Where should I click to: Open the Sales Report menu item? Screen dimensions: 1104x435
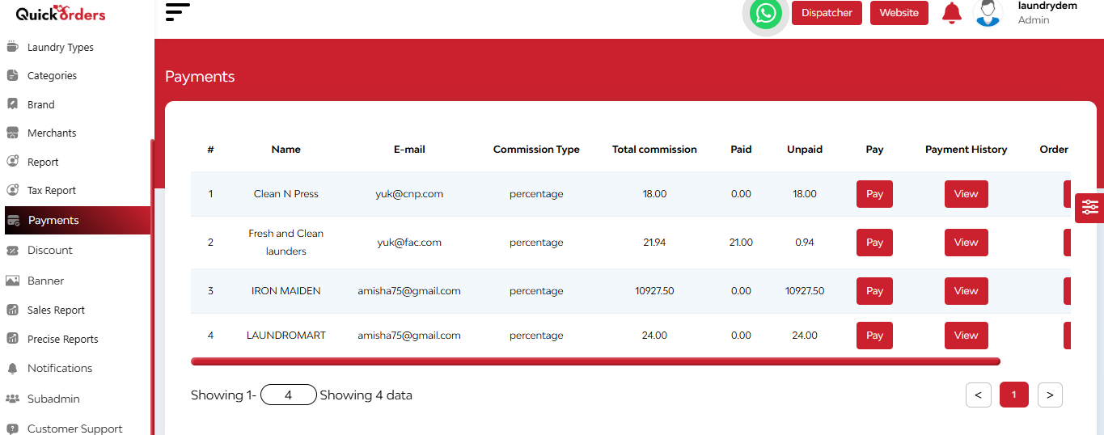click(x=56, y=310)
